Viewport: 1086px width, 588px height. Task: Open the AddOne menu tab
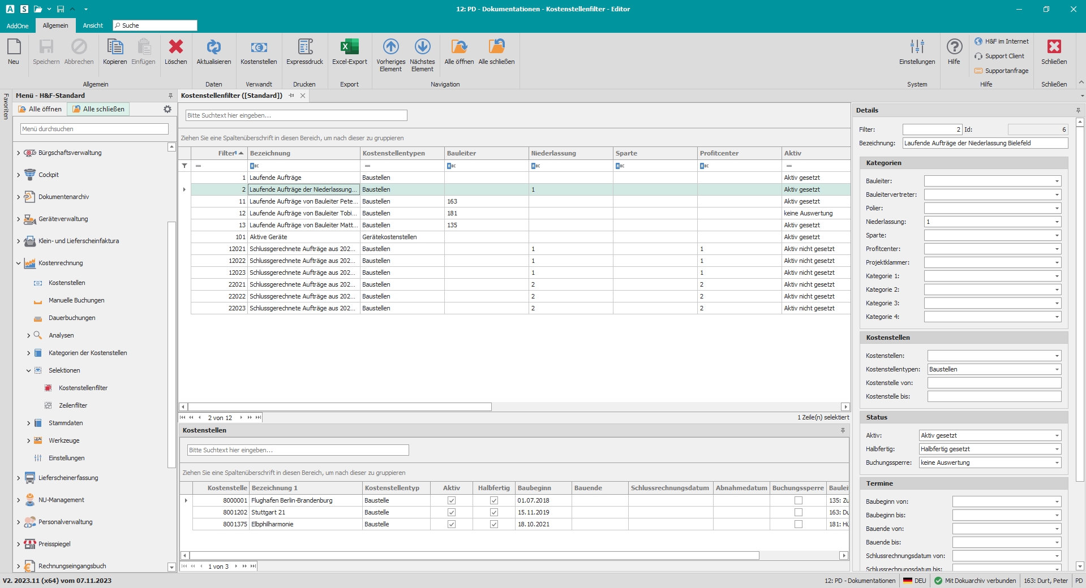point(18,25)
